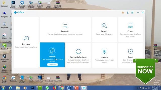Open the Unlock phone tile
The image size is (161, 90).
click(104, 55)
